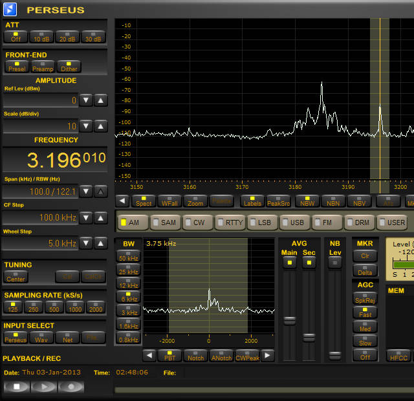Raise the Wheel Step with up arrow
The height and width of the screenshot is (401, 414).
coord(101,243)
